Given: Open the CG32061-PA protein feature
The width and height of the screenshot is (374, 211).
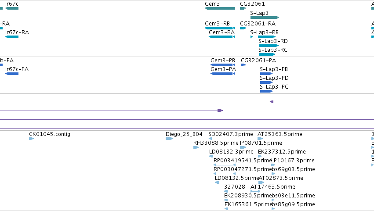Looking at the screenshot, I should pos(243,65).
